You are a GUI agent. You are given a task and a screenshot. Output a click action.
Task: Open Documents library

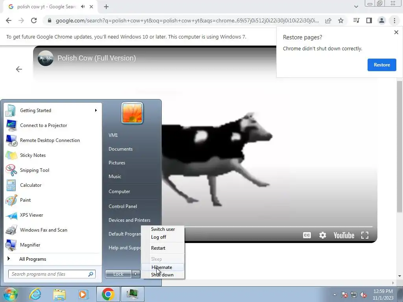(120, 149)
